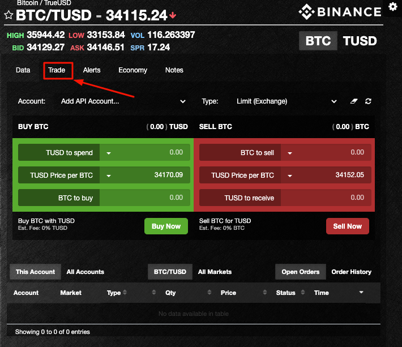Viewport: 402px width, 347px height.
Task: Click the SPR value 17.24
Action: click(x=159, y=47)
